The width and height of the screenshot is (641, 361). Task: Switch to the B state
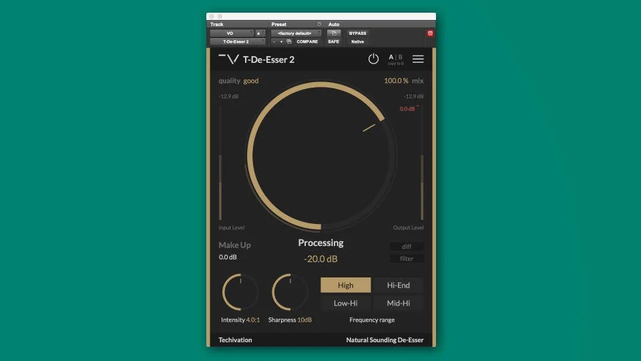[400, 57]
